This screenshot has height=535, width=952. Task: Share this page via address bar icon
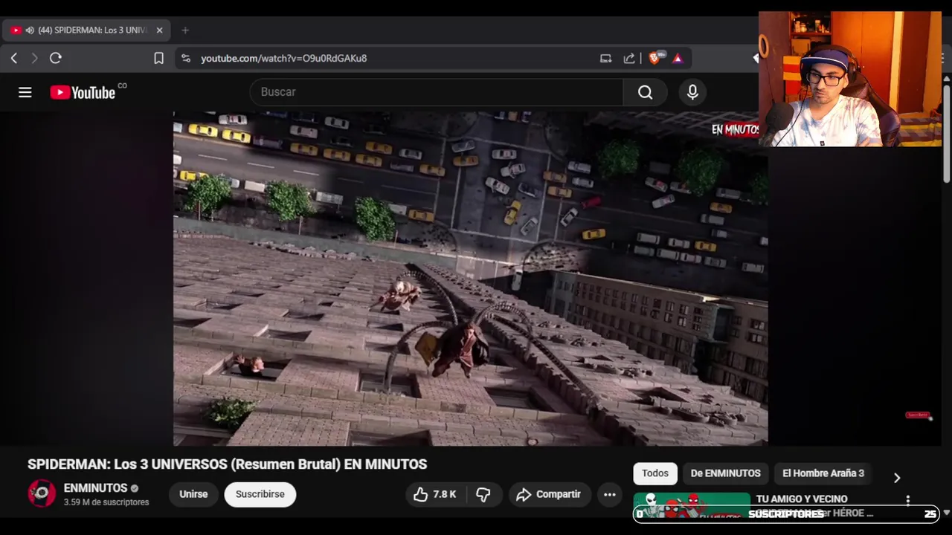click(629, 58)
